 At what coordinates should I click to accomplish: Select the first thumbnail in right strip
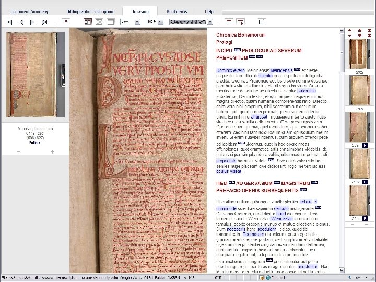pos(359,54)
